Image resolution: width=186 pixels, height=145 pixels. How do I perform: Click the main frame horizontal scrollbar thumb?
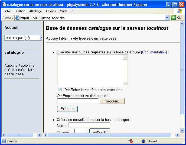click(109, 135)
